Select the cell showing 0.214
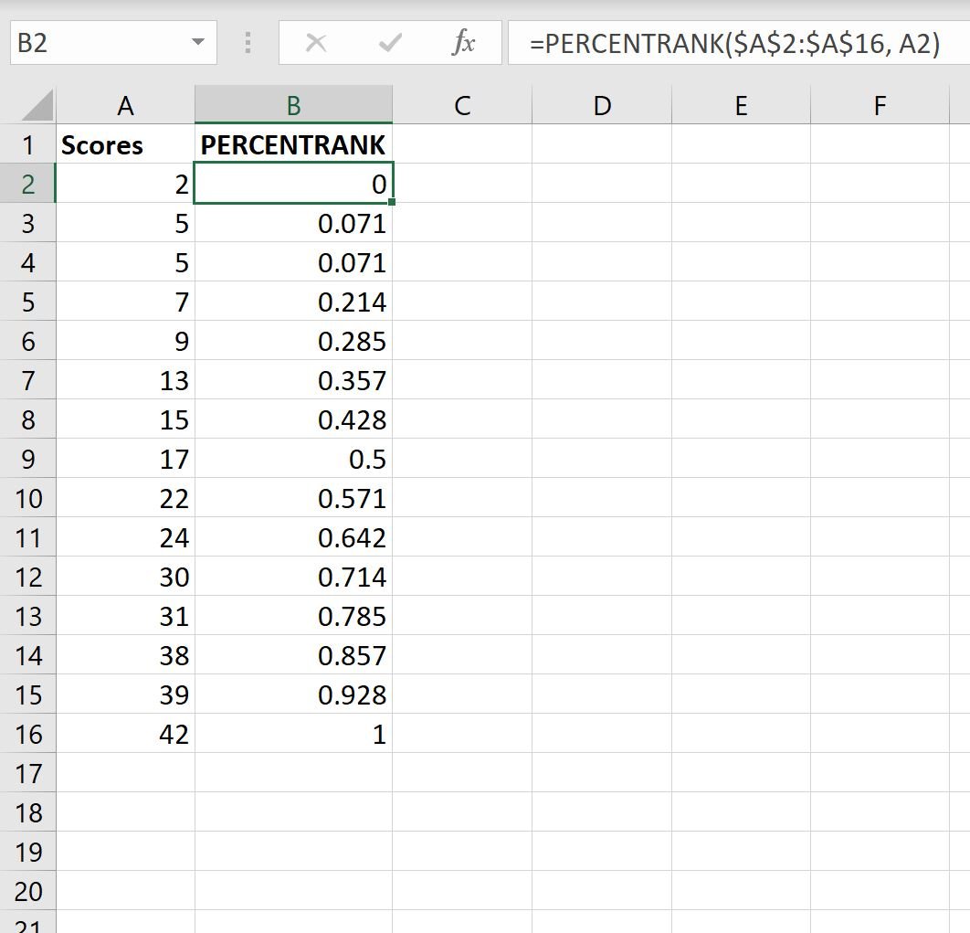970x933 pixels. [294, 302]
